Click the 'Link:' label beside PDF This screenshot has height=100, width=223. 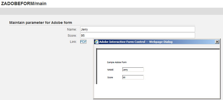coord(73,42)
